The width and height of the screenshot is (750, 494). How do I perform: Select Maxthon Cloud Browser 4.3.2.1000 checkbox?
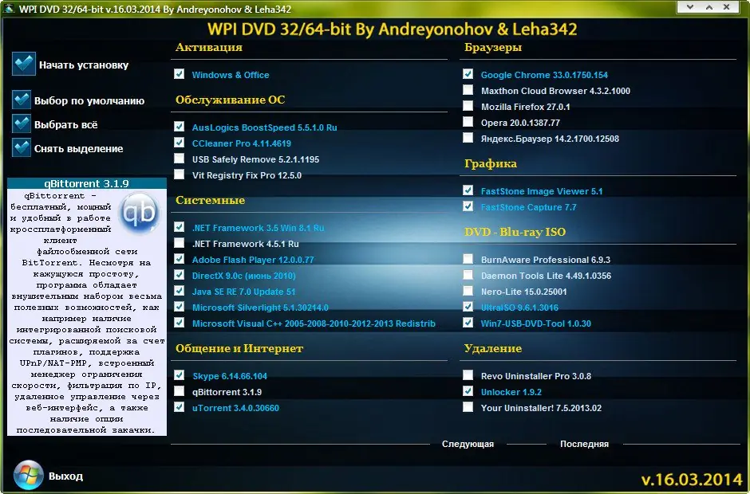point(468,90)
